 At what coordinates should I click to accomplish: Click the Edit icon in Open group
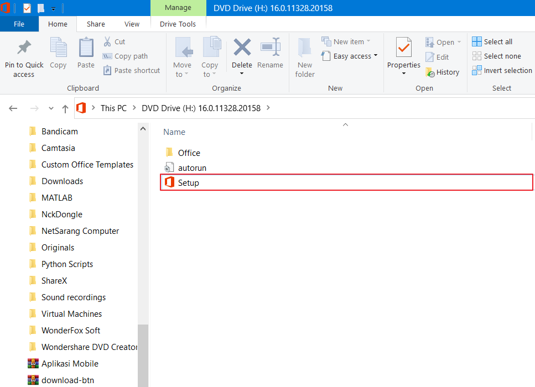(x=430, y=57)
